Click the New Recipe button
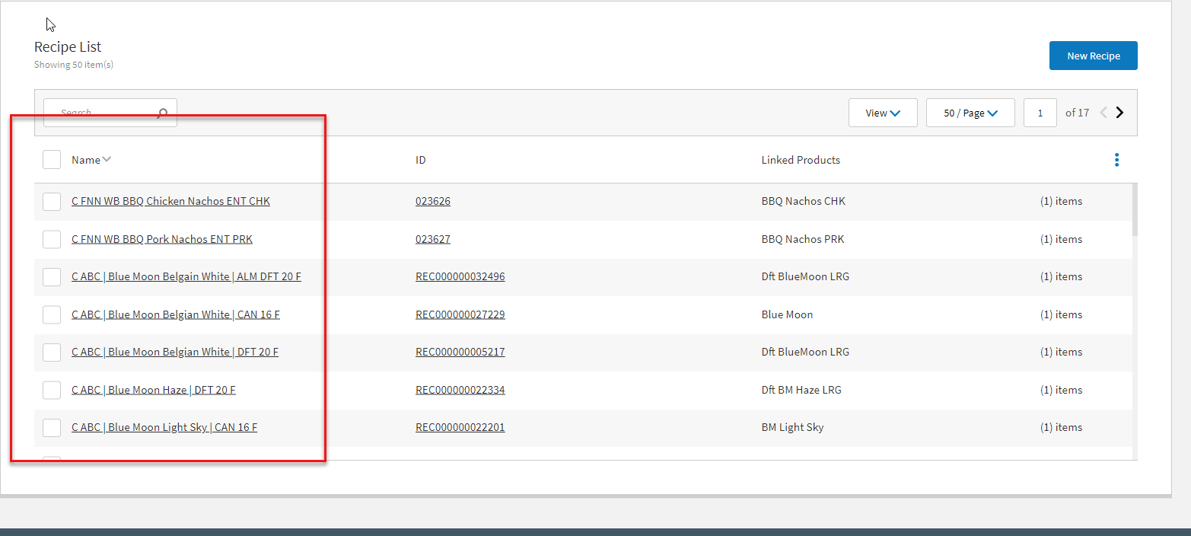The height and width of the screenshot is (536, 1191). pos(1093,56)
